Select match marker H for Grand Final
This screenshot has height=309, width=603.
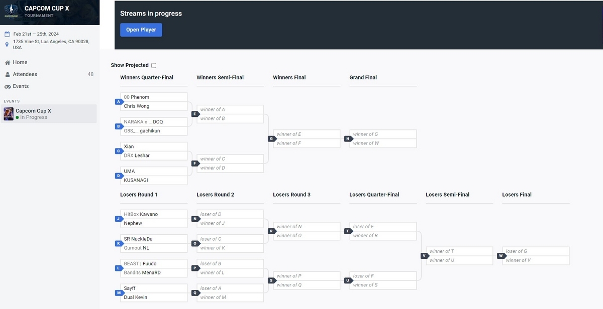coord(348,139)
